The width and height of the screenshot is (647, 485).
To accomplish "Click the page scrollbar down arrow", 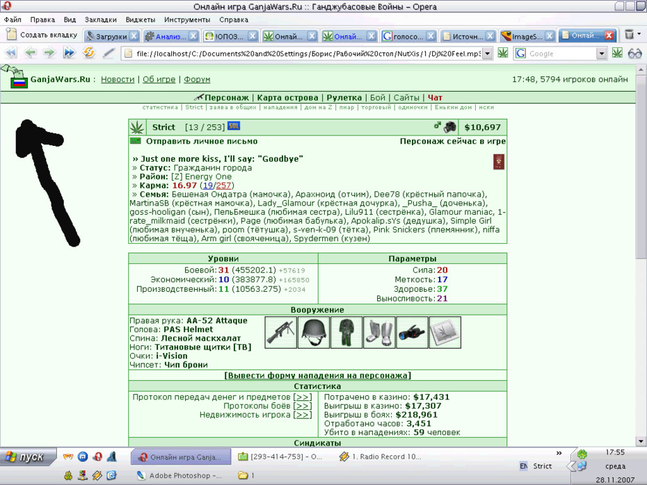I will coord(641,441).
